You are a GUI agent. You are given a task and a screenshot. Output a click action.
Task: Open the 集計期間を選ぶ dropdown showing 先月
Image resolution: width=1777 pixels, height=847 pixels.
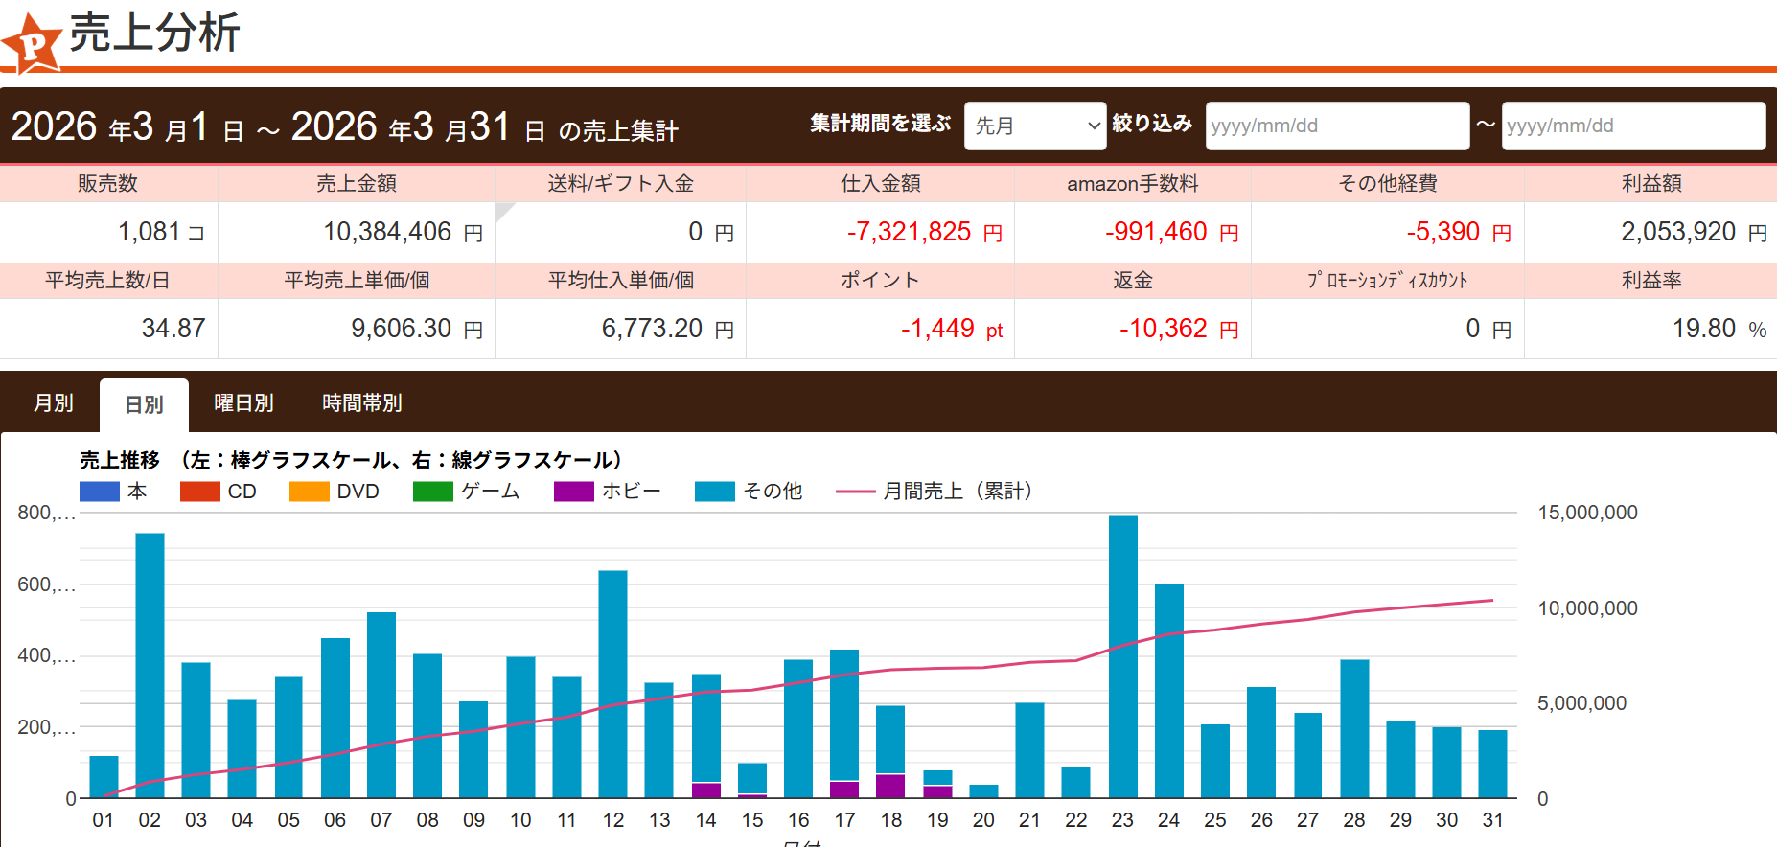[x=1035, y=126]
